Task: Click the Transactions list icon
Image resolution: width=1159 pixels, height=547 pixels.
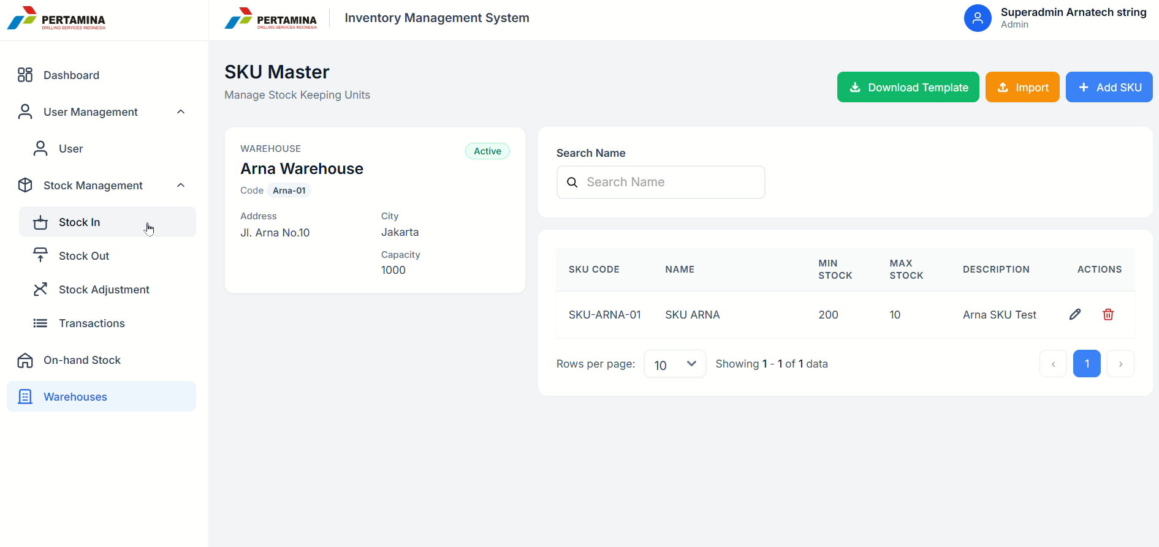Action: (40, 323)
